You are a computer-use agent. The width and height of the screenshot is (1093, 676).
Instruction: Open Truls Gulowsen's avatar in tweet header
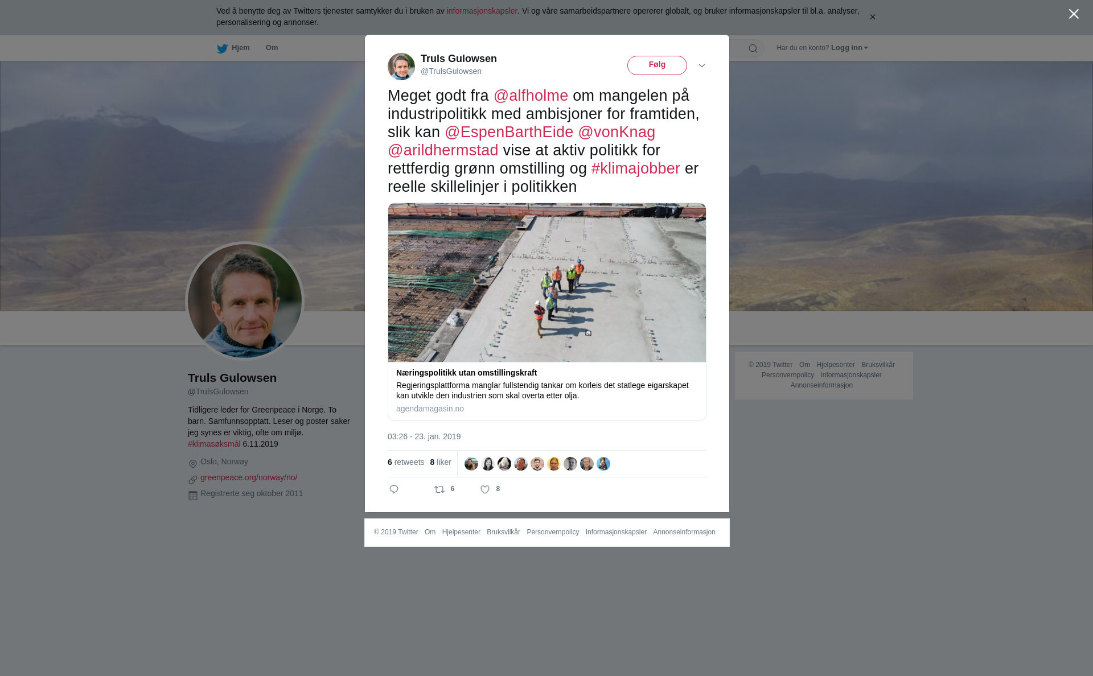click(x=401, y=67)
